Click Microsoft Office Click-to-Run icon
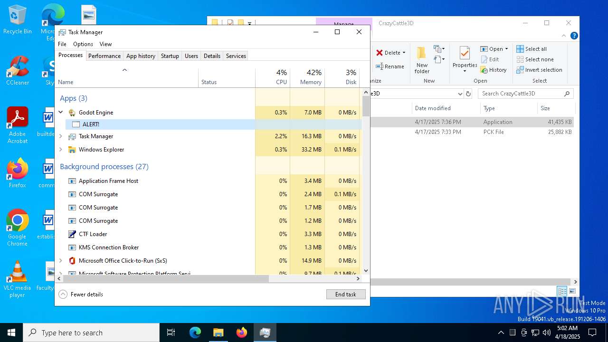 click(72, 261)
